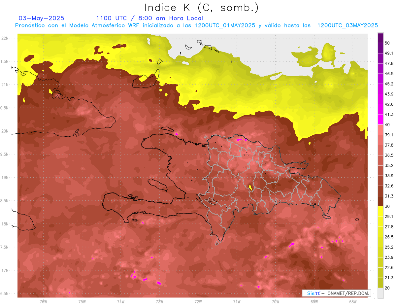Click legend value "43.9"
This screenshot has height=306, width=396.
[x=389, y=94]
